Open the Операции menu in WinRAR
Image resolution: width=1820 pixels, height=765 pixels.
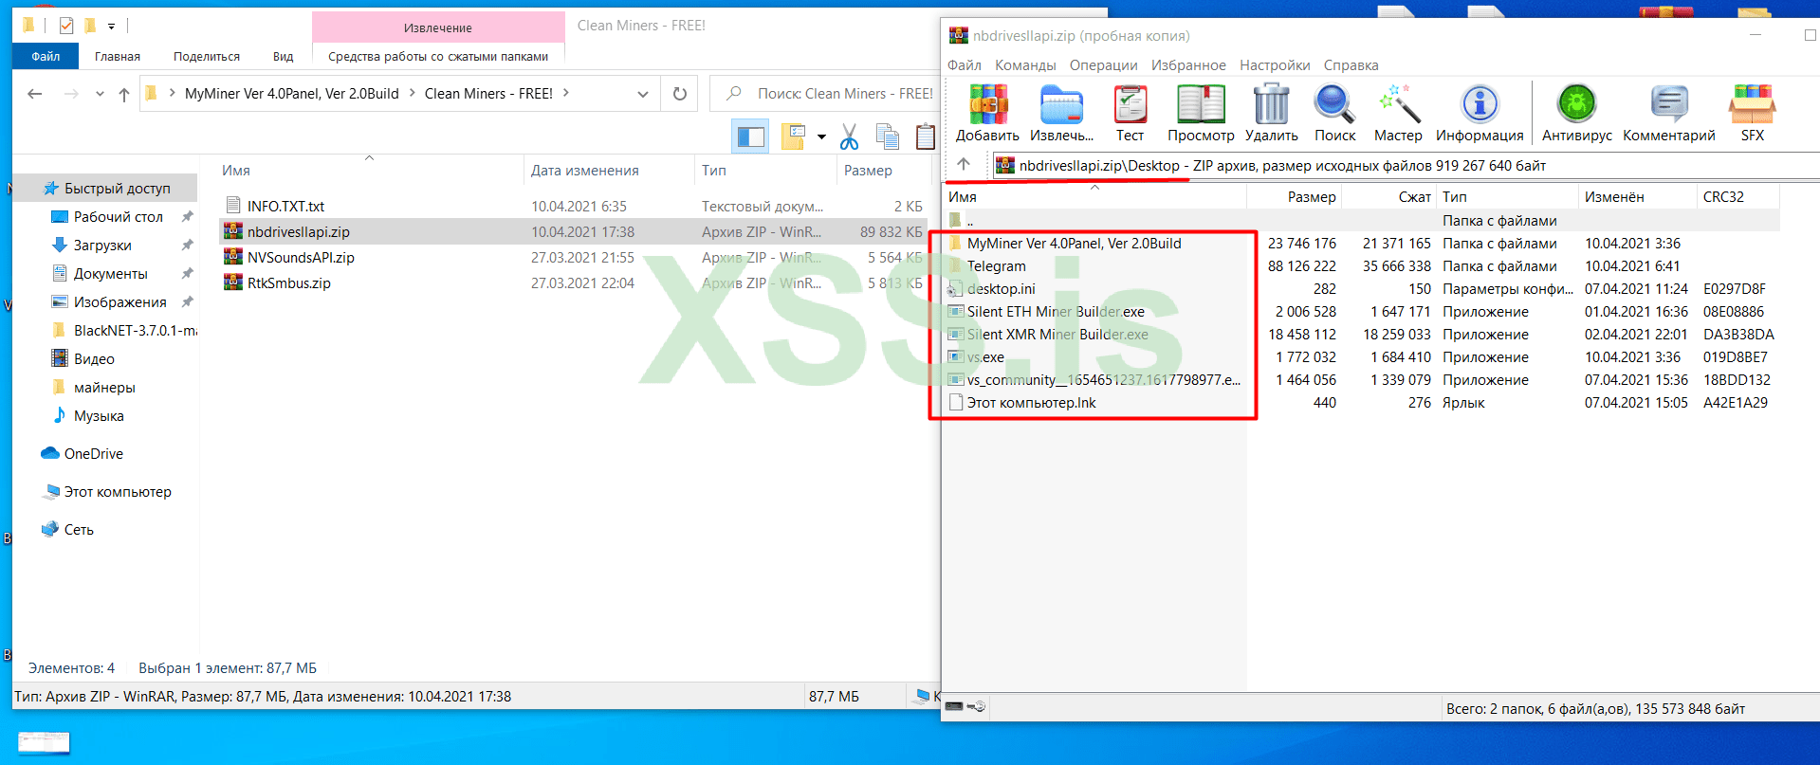click(1104, 65)
